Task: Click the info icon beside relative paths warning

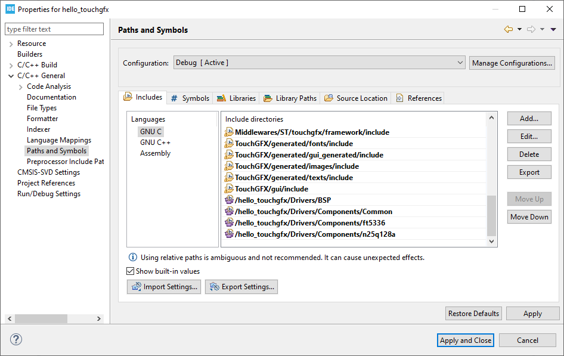Action: (133, 258)
